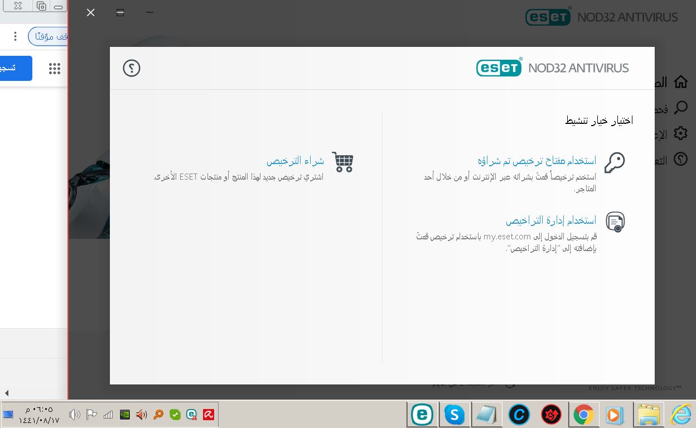Click the show desktop icon in tray

(8, 415)
